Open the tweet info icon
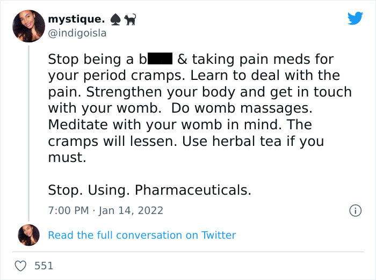 coord(355,211)
